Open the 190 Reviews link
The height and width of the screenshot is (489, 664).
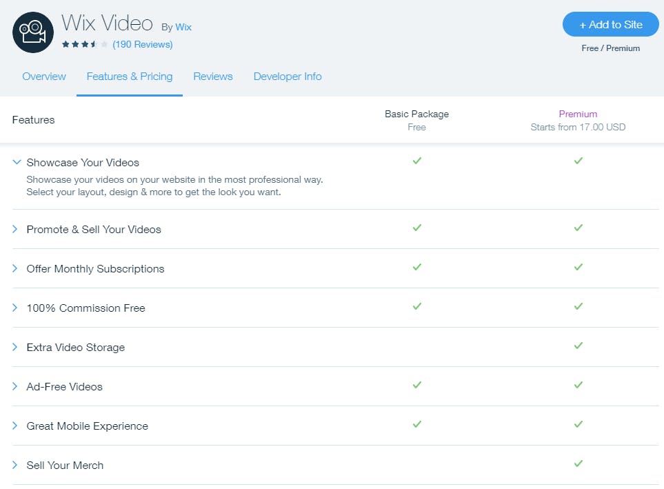click(142, 45)
